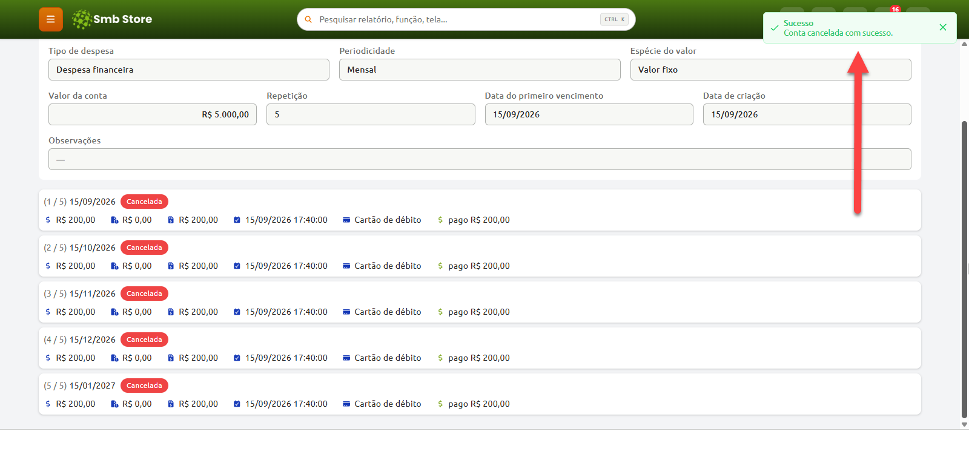969x463 pixels.
Task: Click into the Observações field
Action: tap(480, 159)
